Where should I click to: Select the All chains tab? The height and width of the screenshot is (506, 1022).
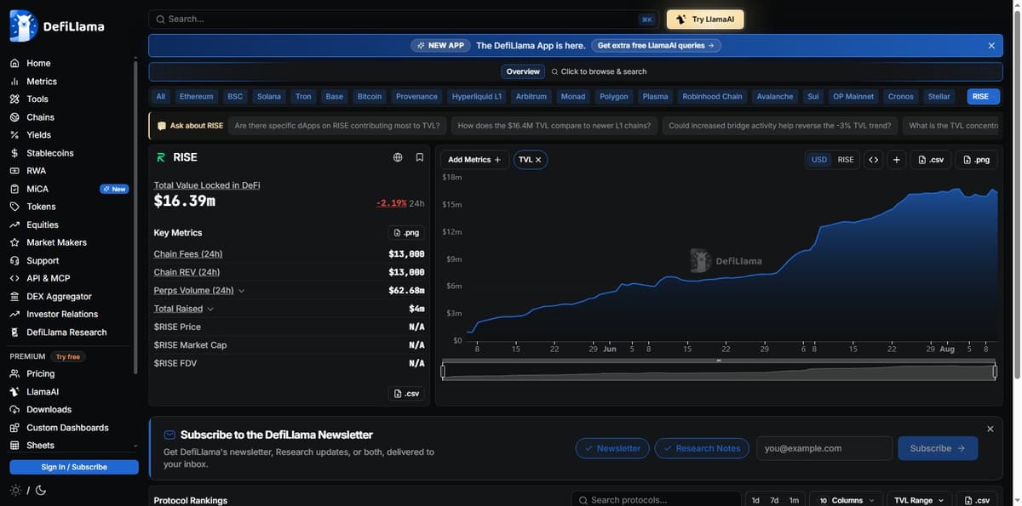pos(161,96)
